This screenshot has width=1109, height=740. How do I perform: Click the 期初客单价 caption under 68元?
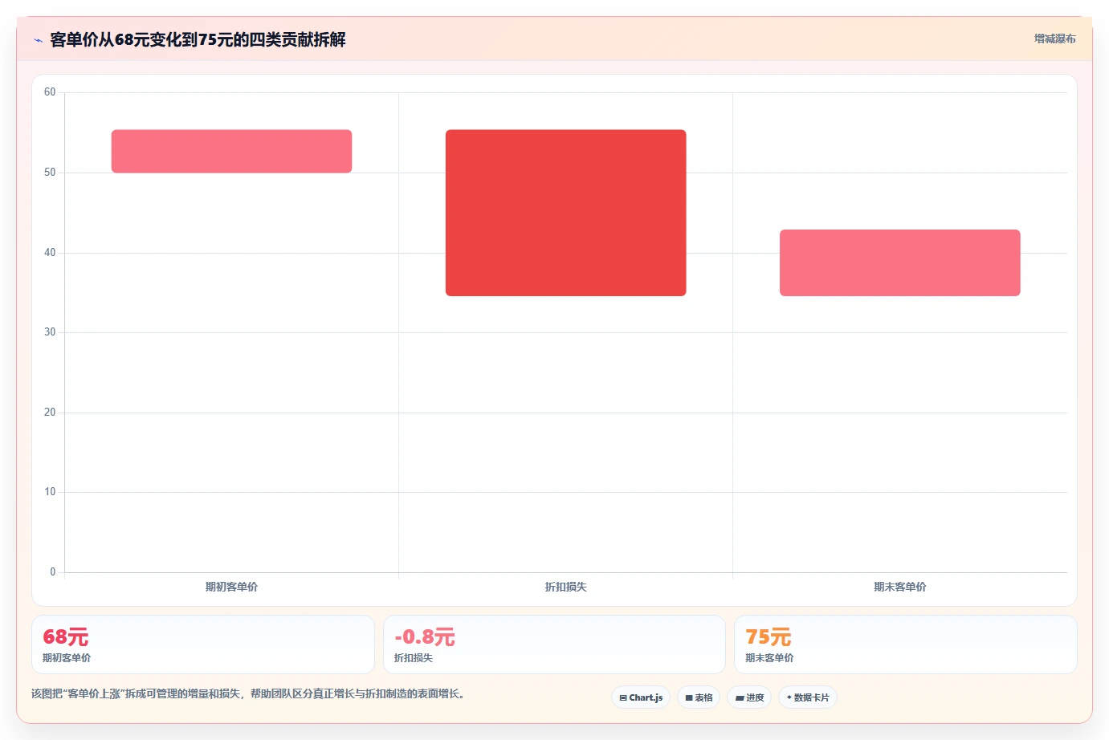point(67,657)
